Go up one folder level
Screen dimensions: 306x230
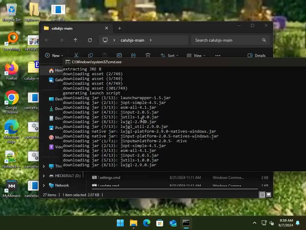pyautogui.click(x=76, y=40)
